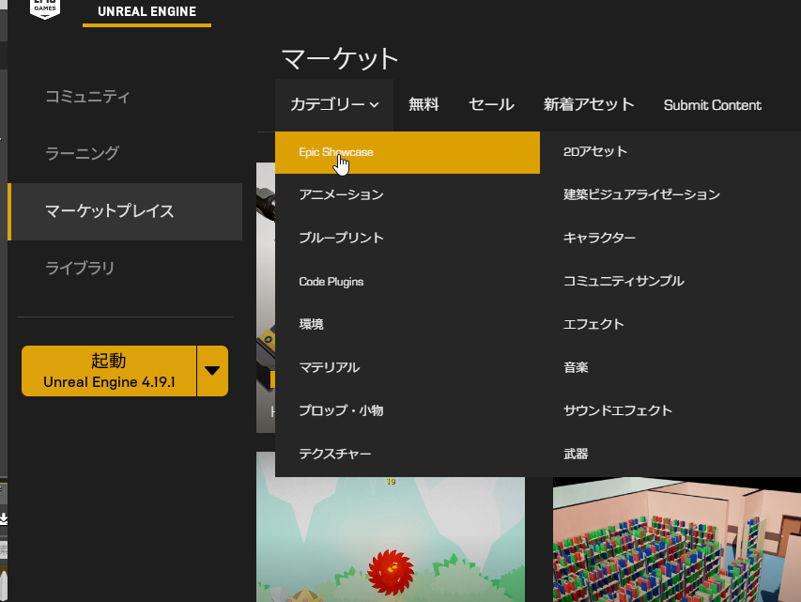View 新着アセット new assets
Screen dimensions: 801x602
(589, 104)
